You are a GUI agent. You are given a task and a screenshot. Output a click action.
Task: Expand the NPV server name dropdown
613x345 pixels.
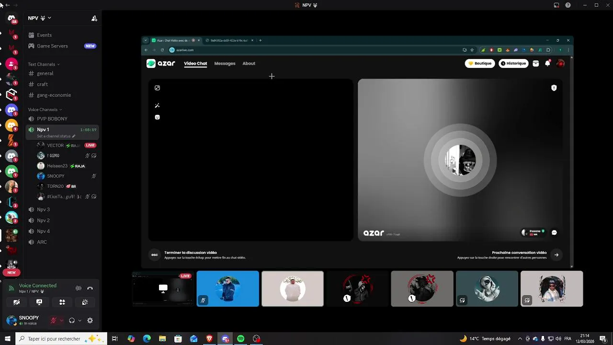tap(39, 18)
